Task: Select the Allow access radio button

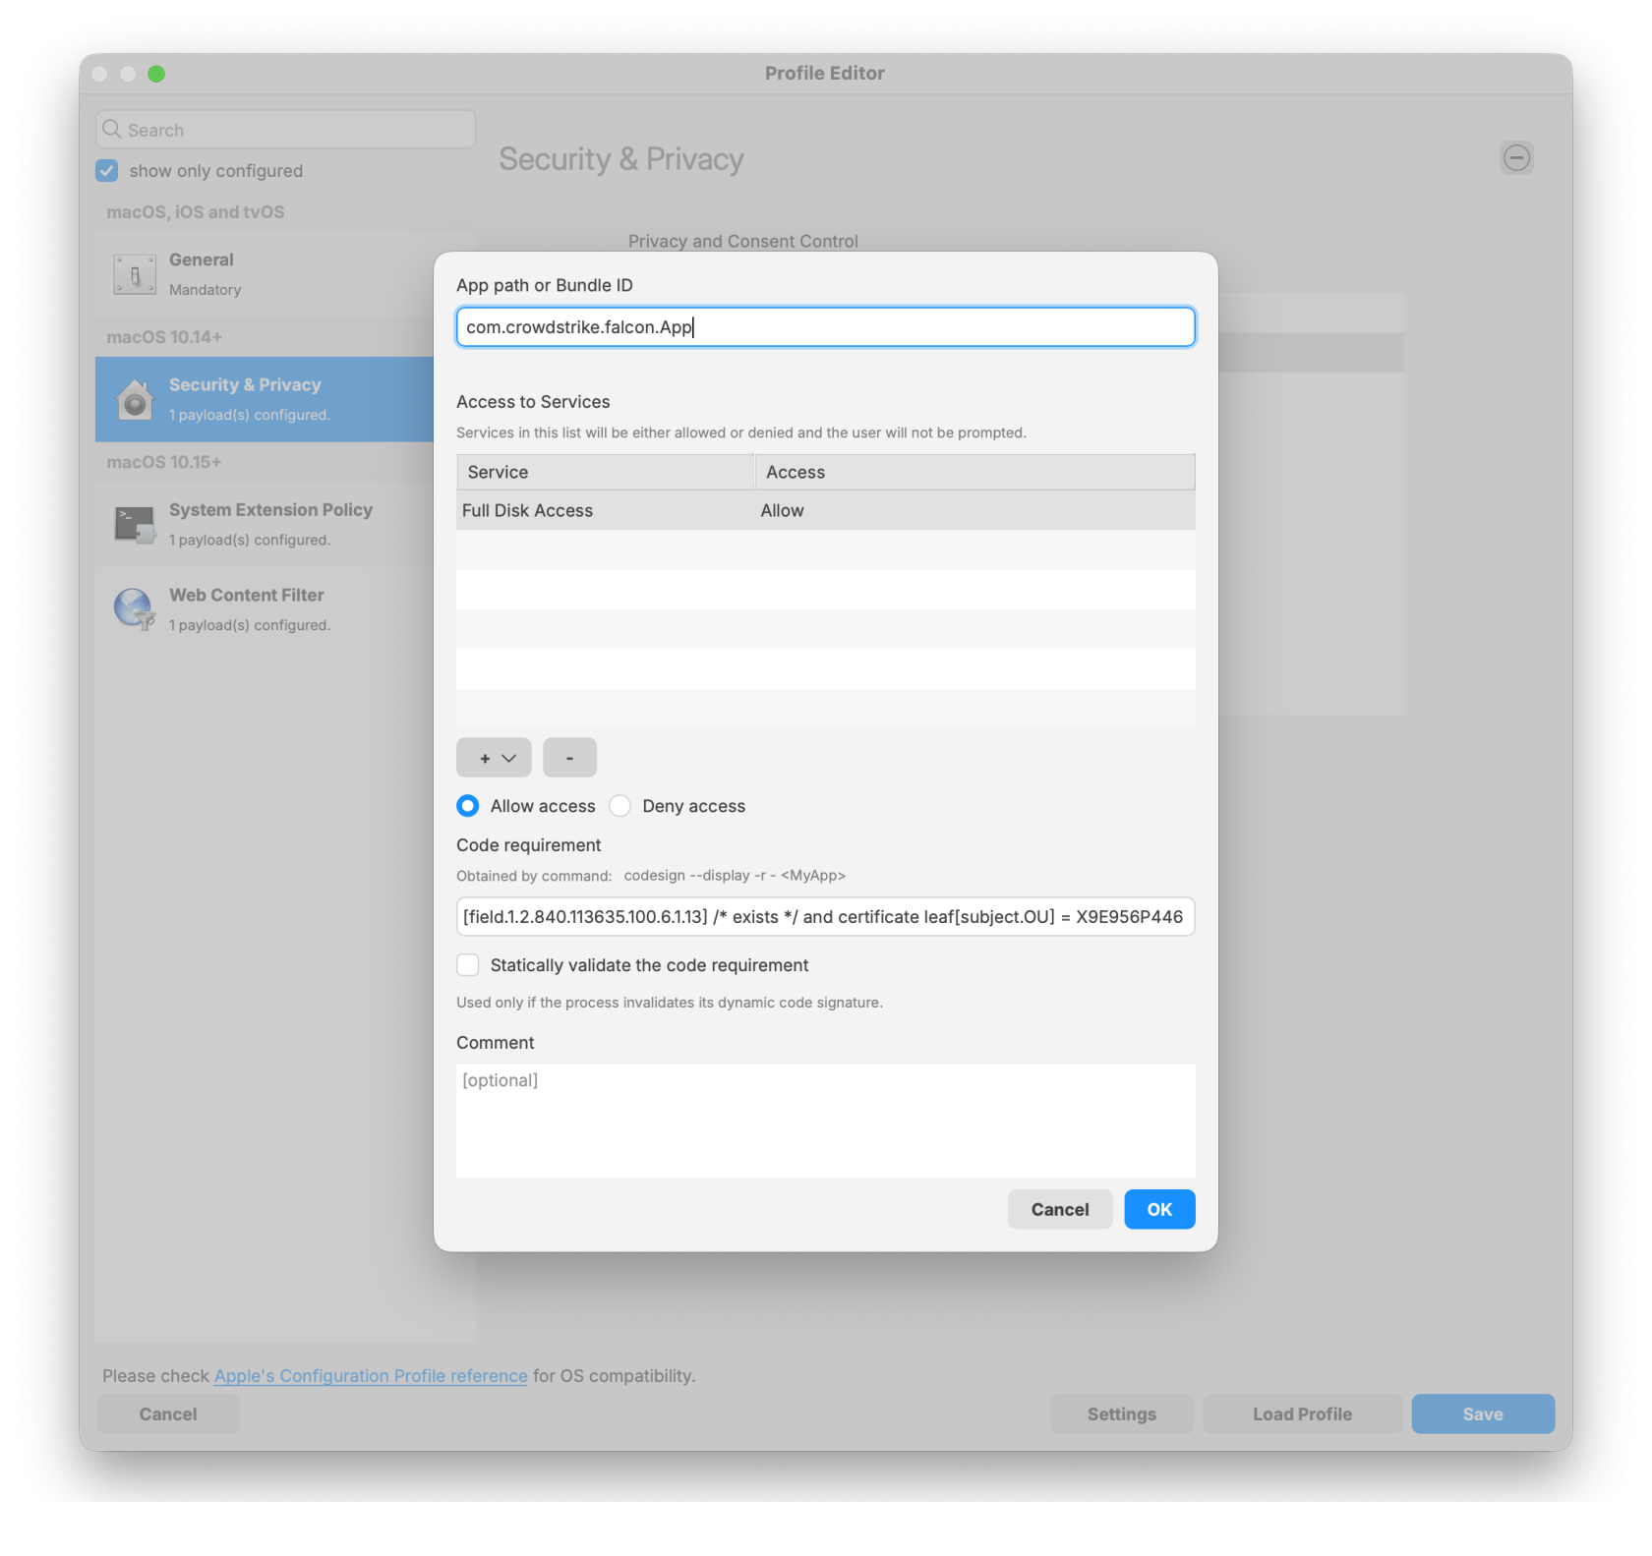Action: tap(468, 806)
